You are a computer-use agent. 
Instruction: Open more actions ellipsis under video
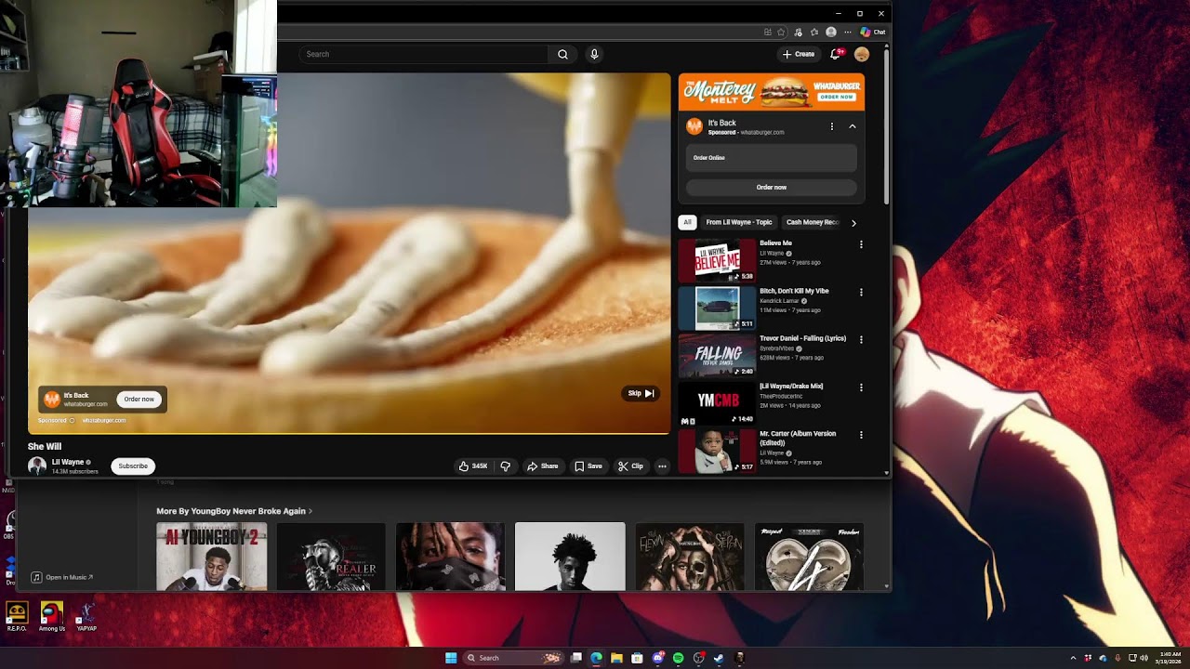(x=662, y=466)
